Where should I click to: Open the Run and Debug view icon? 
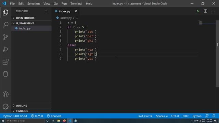click(5, 49)
